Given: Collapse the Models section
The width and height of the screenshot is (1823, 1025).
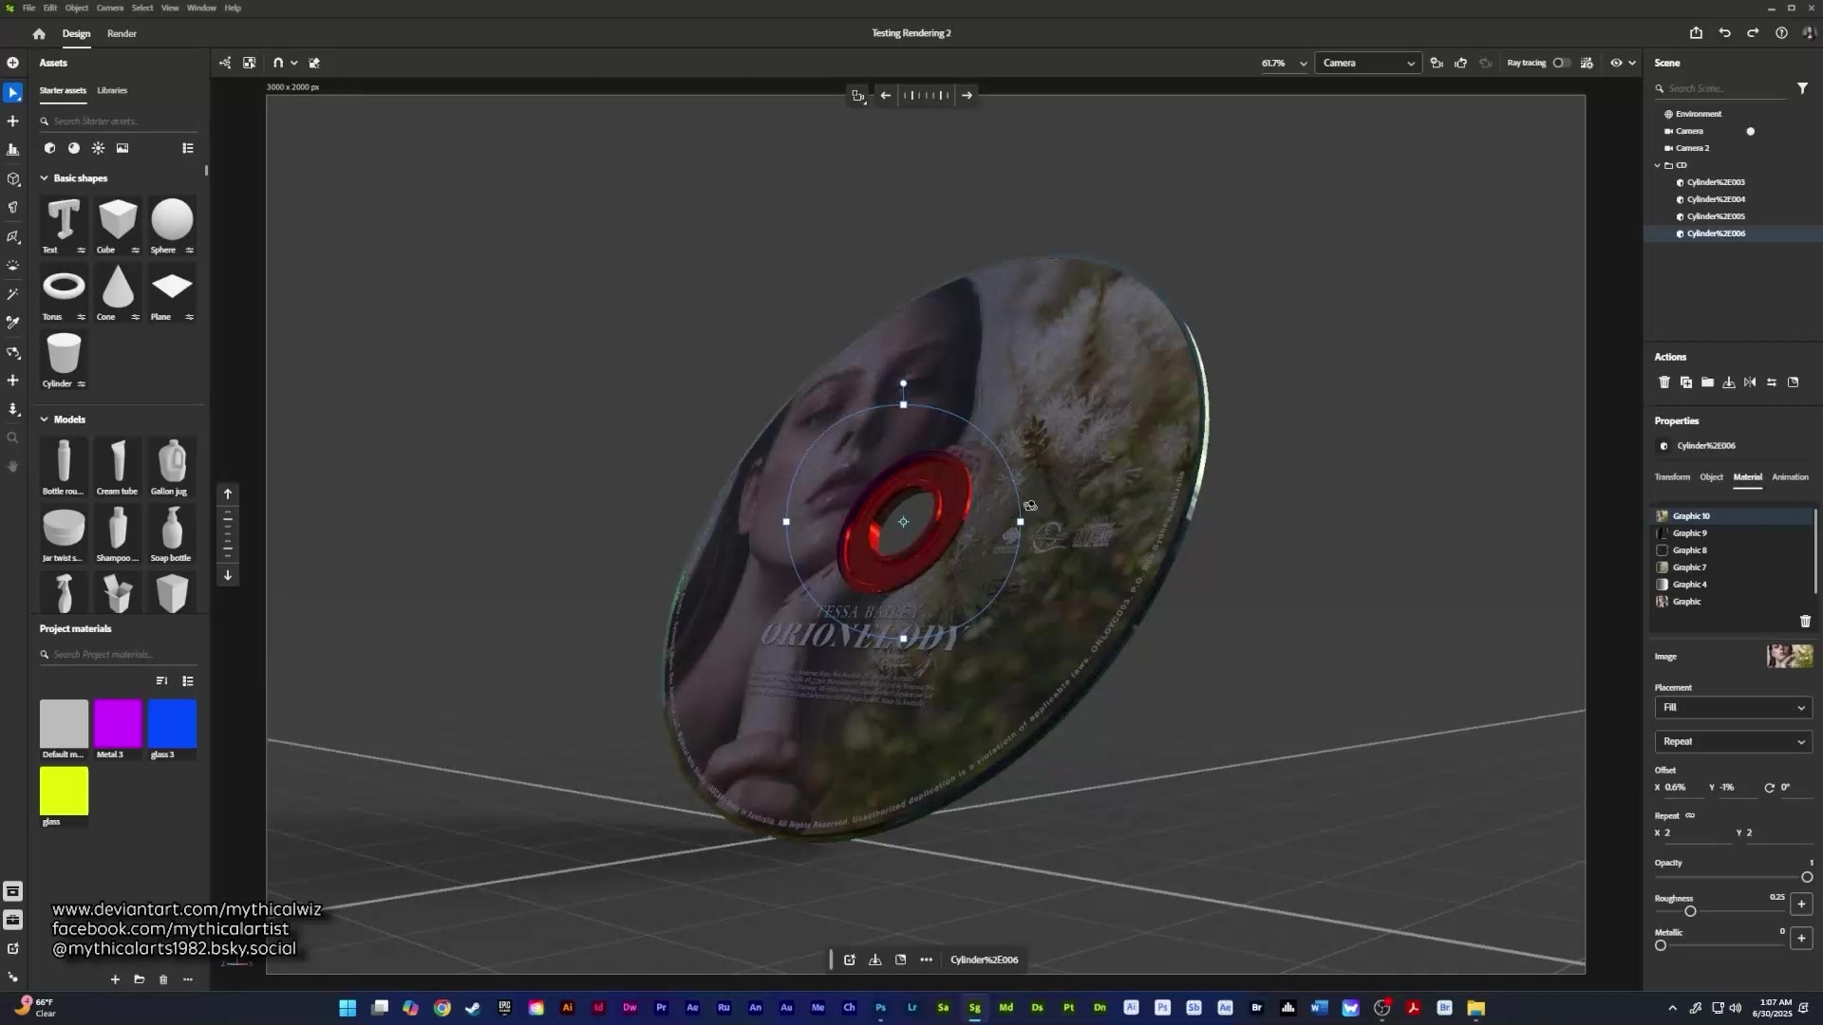Looking at the screenshot, I should coord(44,419).
